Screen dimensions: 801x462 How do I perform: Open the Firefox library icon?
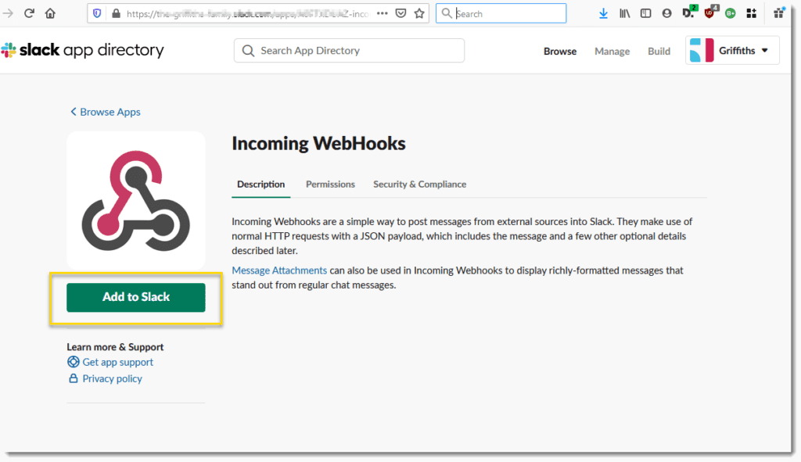624,13
